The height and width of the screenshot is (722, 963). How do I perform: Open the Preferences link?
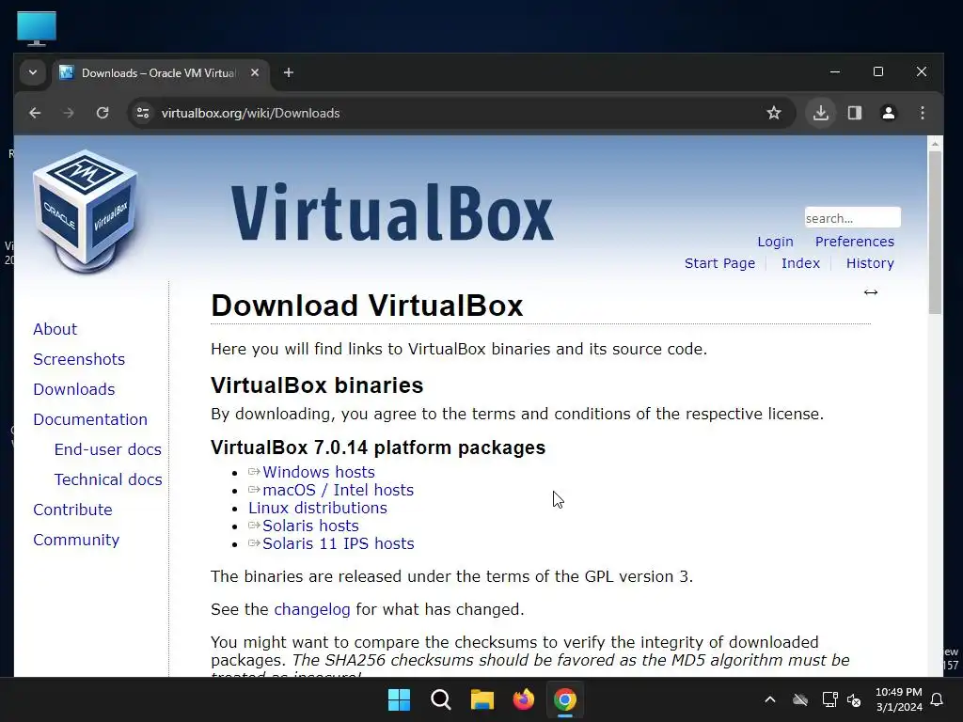(854, 242)
